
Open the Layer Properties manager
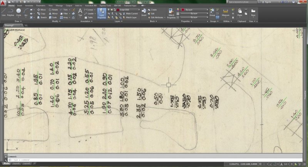102,13
